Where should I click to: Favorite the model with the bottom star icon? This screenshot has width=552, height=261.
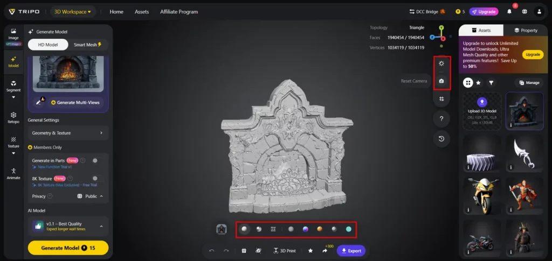[310, 251]
